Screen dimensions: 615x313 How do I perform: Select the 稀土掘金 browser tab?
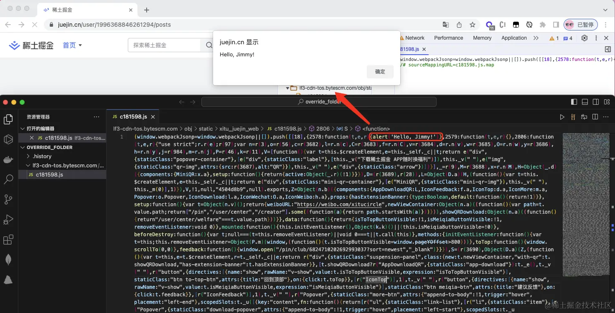(x=87, y=10)
